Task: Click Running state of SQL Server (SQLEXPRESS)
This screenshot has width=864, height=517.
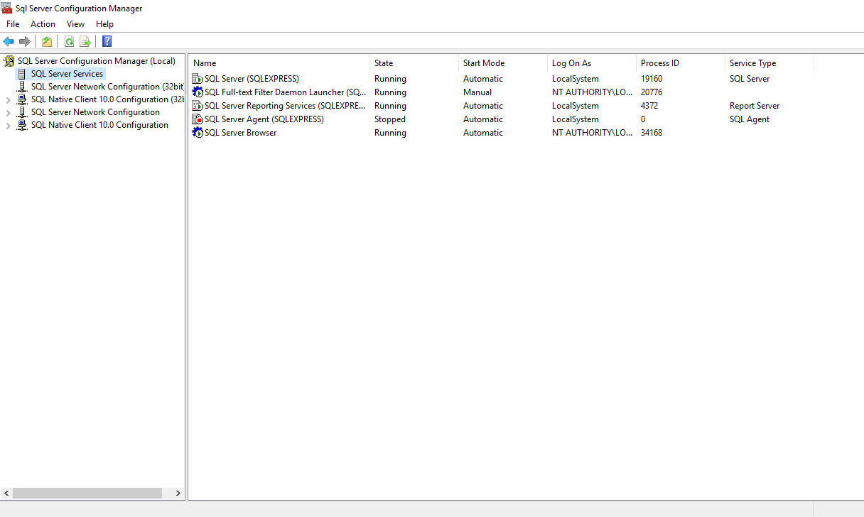Action: 390,79
